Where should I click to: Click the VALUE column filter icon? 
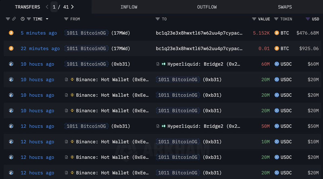tap(254, 19)
